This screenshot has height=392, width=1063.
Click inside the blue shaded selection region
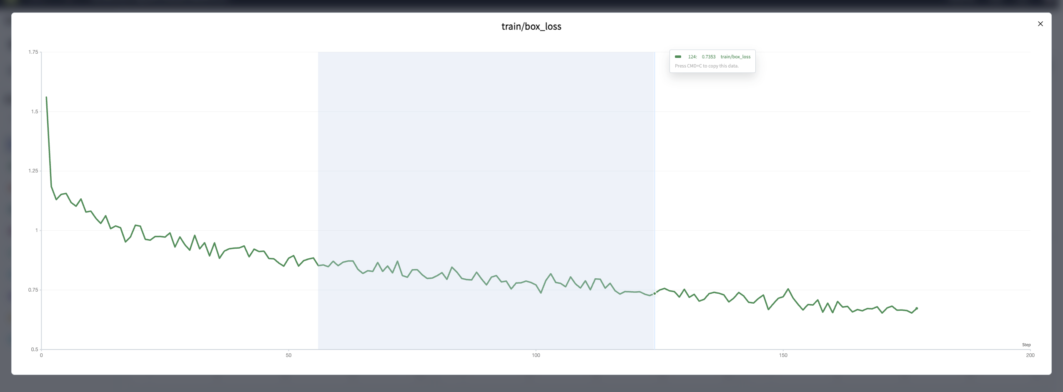pyautogui.click(x=486, y=167)
